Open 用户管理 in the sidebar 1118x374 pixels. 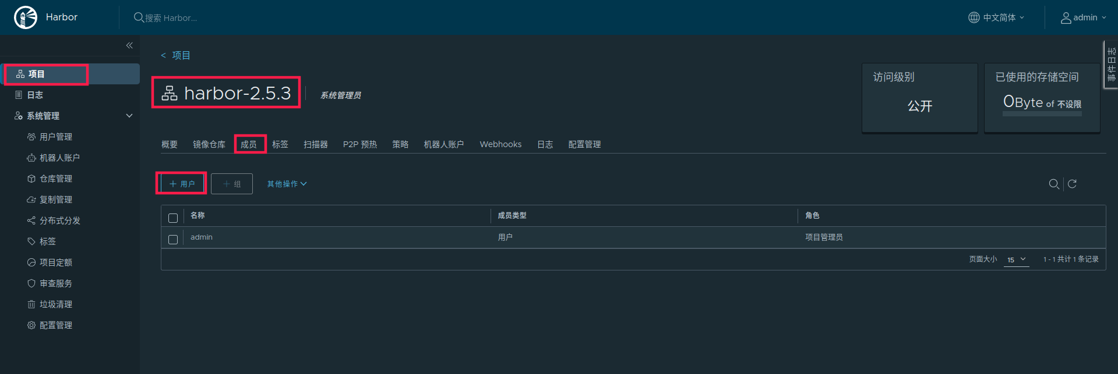(x=56, y=137)
